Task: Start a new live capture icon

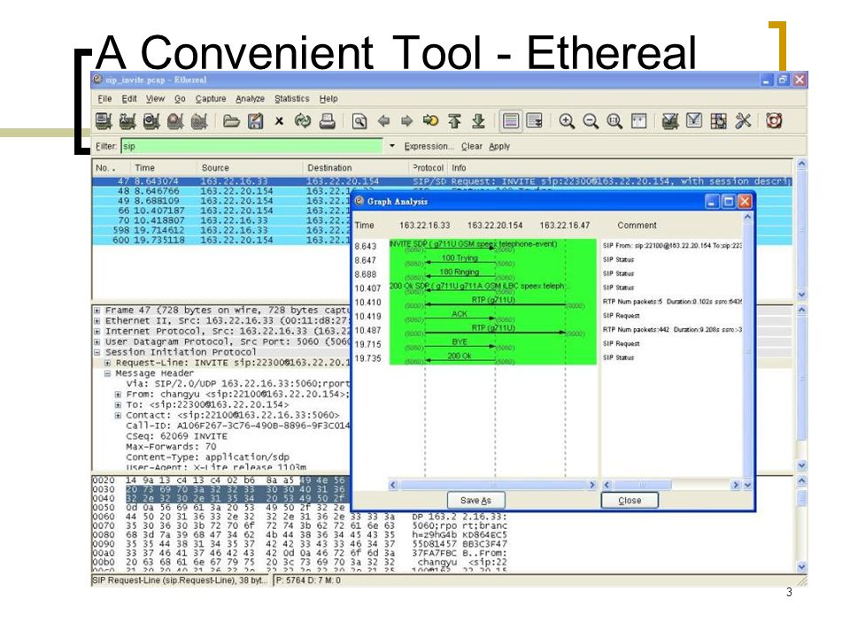Action: [151, 121]
